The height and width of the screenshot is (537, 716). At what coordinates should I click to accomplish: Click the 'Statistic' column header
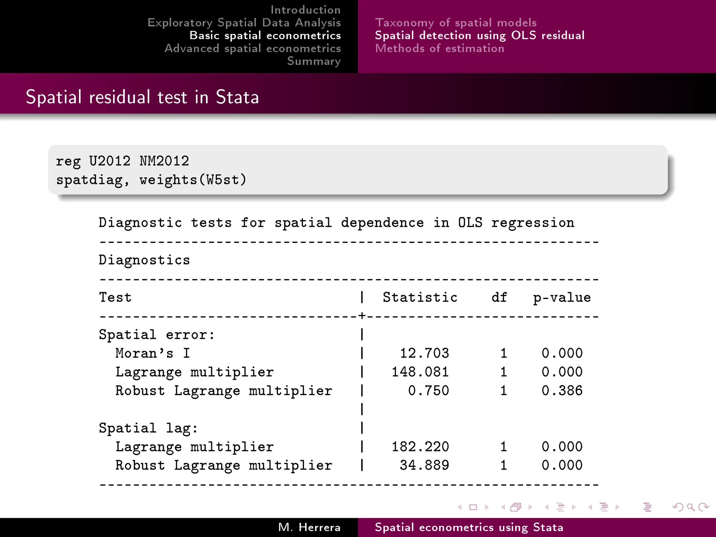point(420,298)
